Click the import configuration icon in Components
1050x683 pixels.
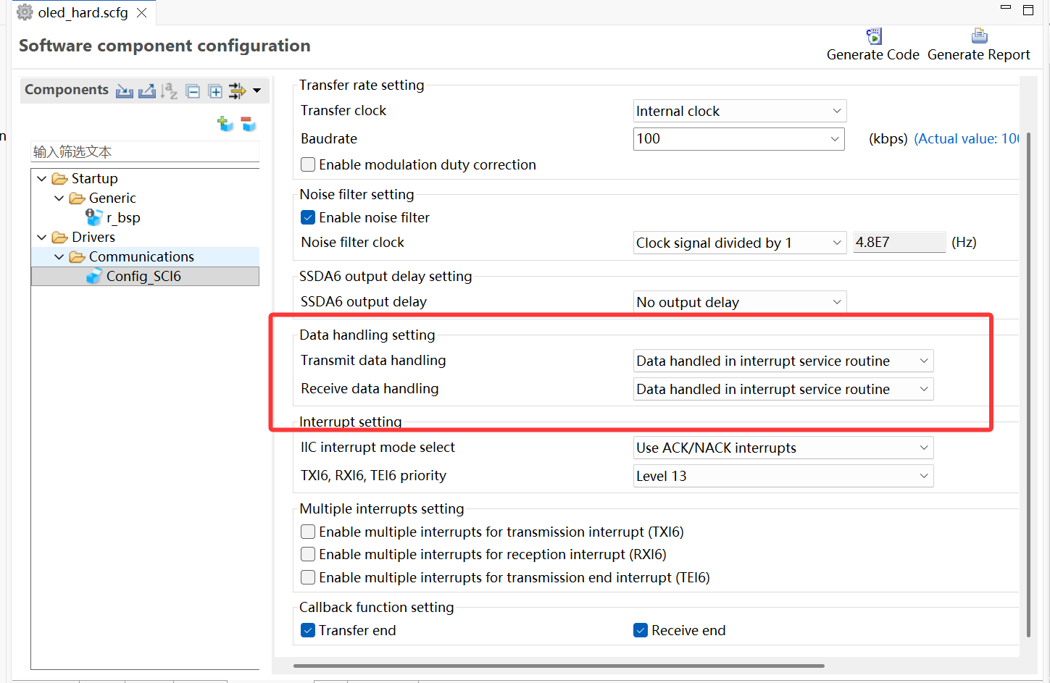point(125,91)
